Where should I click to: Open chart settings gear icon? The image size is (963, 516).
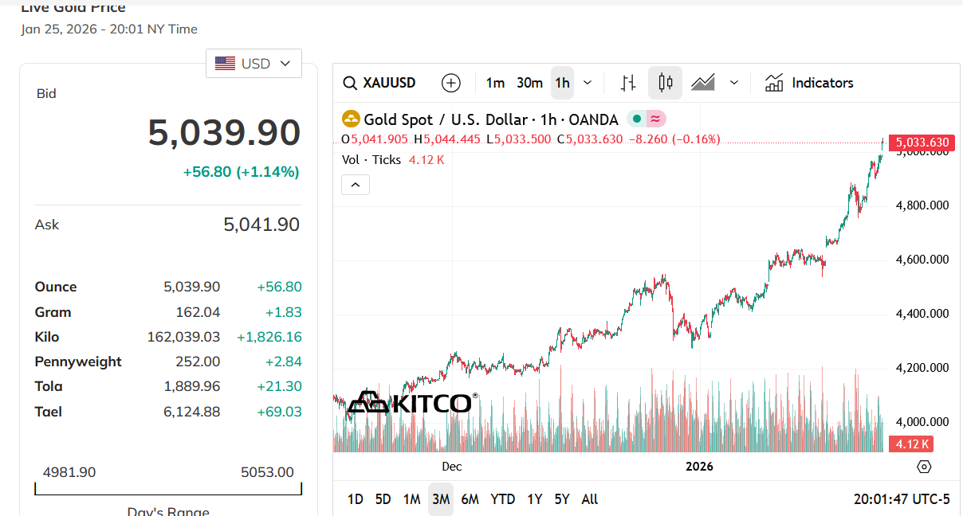925,467
